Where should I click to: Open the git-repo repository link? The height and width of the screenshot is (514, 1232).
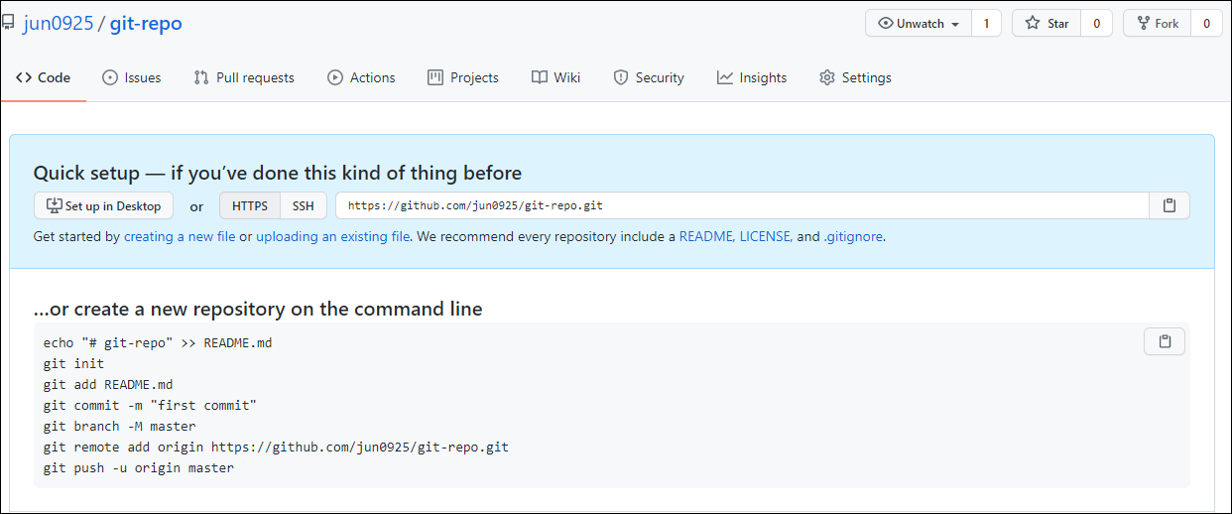coord(146,24)
